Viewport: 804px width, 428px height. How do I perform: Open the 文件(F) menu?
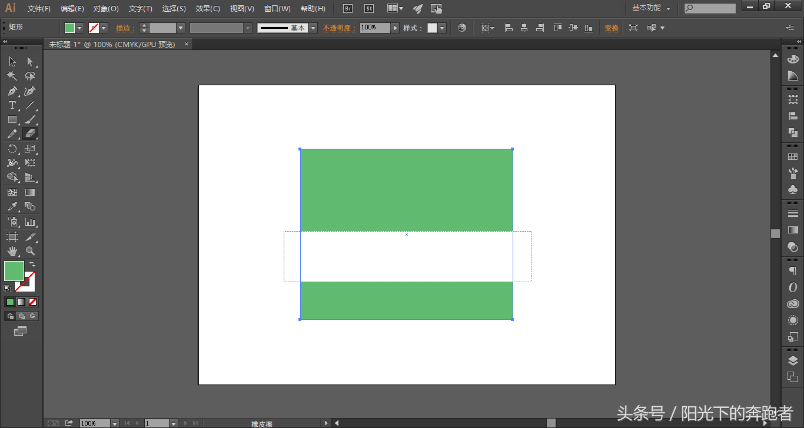(39, 9)
